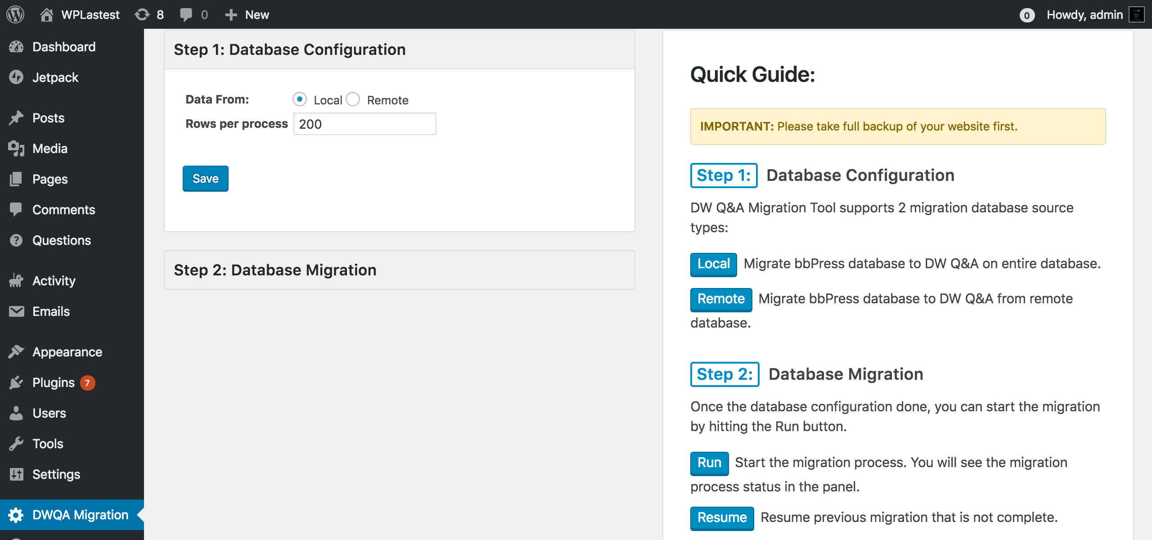Select the Remote data source radio button
The height and width of the screenshot is (540, 1152).
(353, 99)
